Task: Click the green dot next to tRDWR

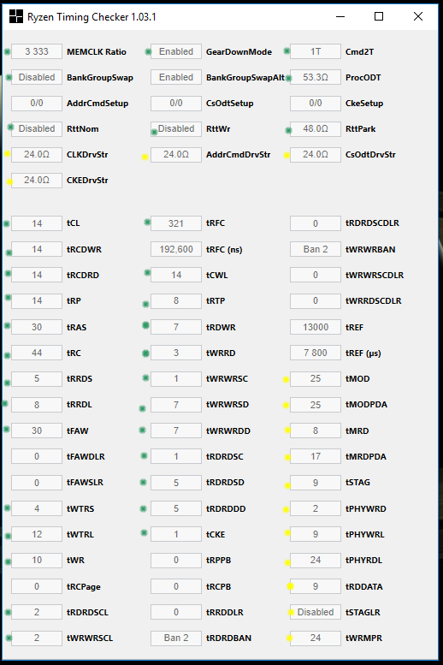Action: click(x=145, y=325)
